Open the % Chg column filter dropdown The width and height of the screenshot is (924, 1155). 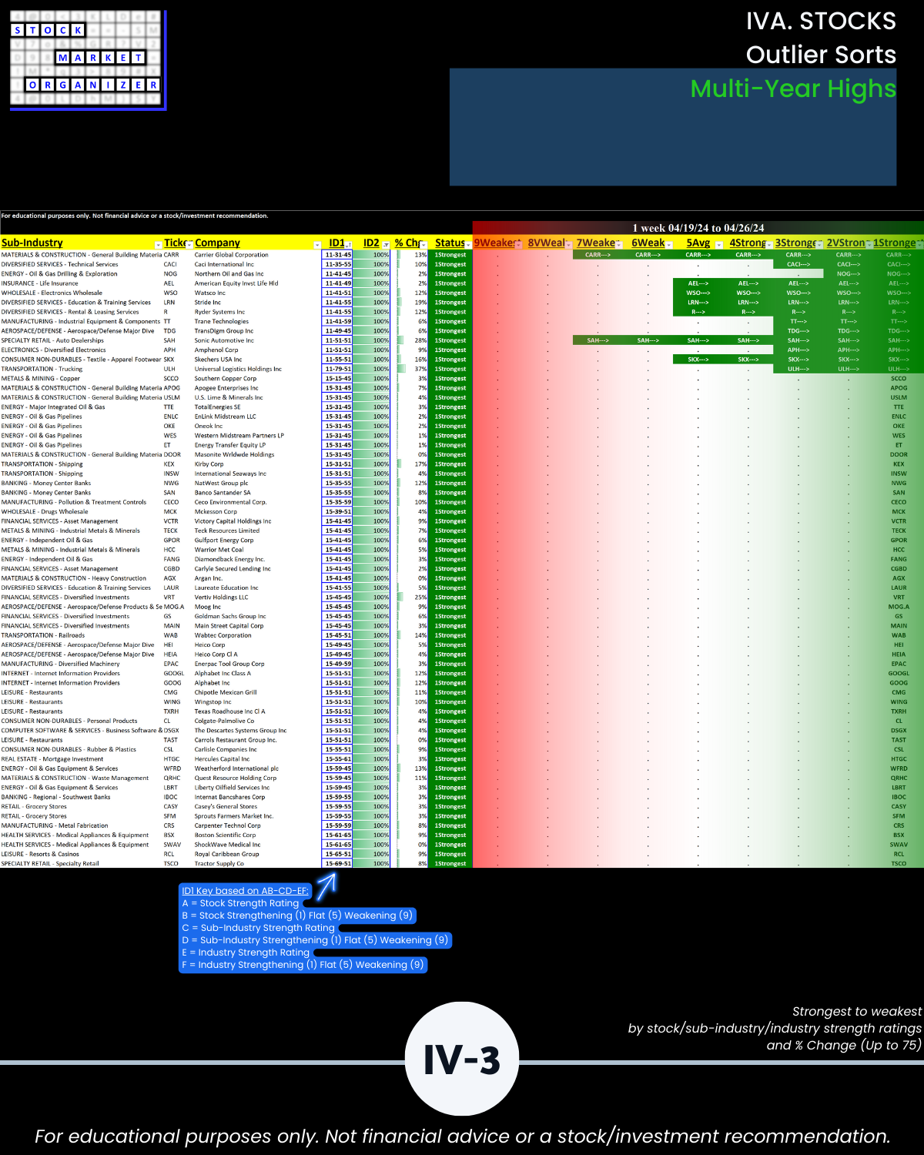point(423,245)
